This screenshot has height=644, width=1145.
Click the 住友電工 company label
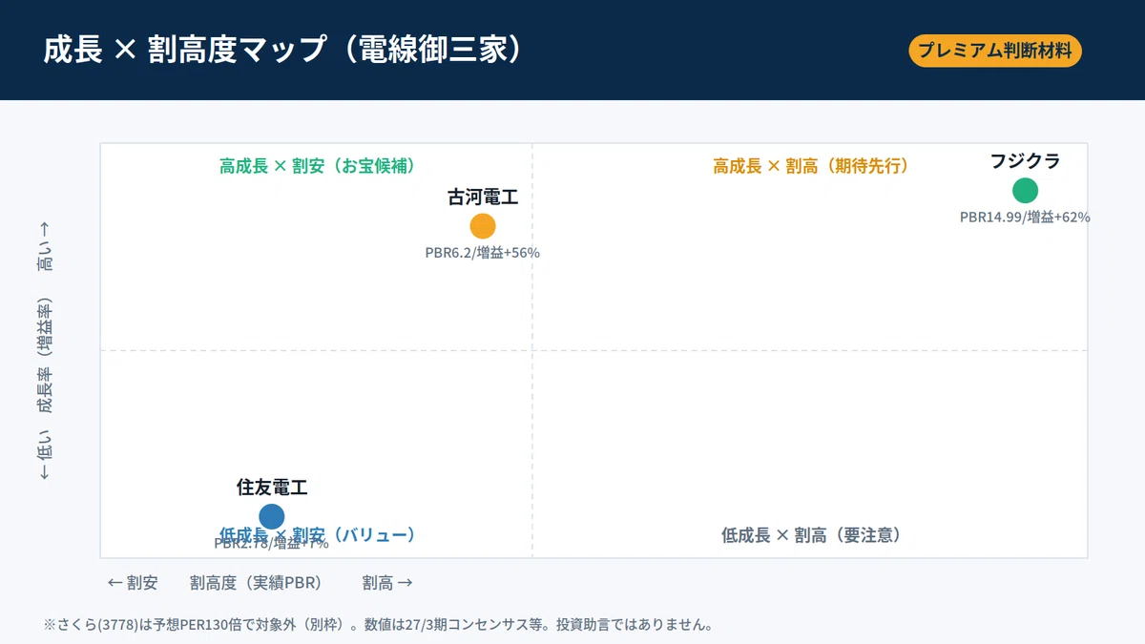272,487
